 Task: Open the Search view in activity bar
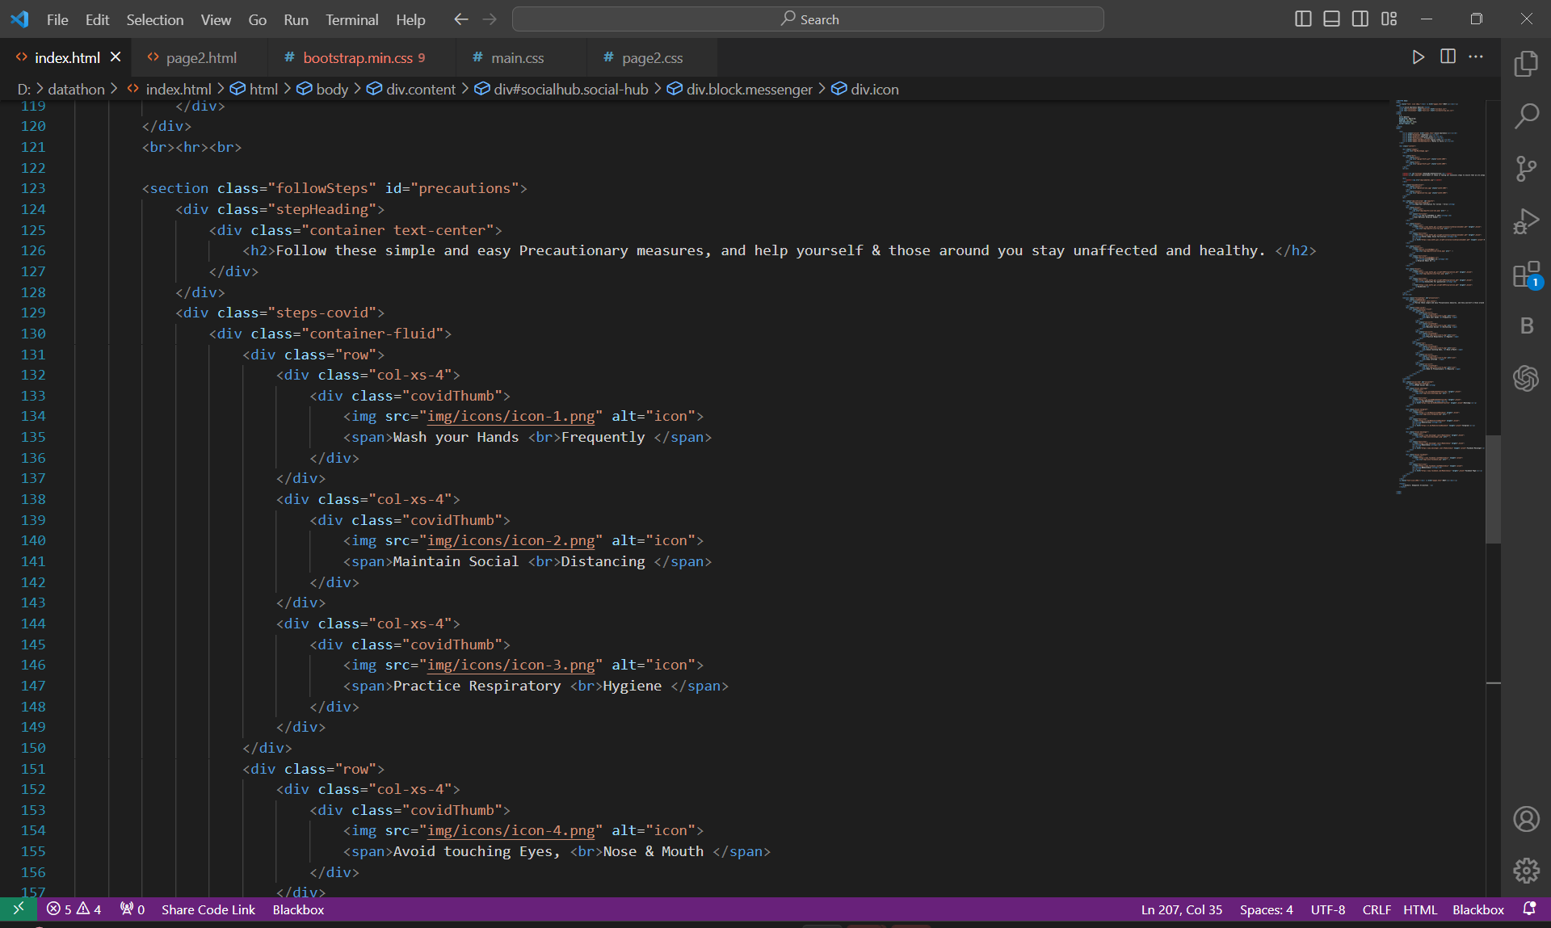[x=1526, y=116]
